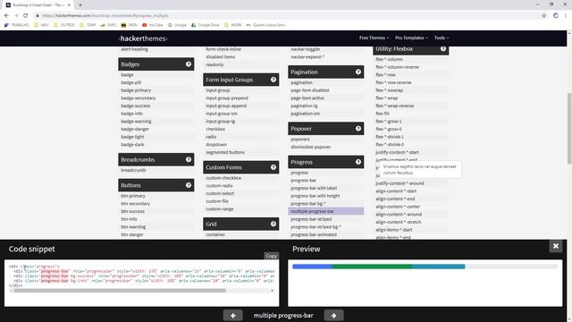Reload the page
572x322 pixels.
click(x=26, y=16)
